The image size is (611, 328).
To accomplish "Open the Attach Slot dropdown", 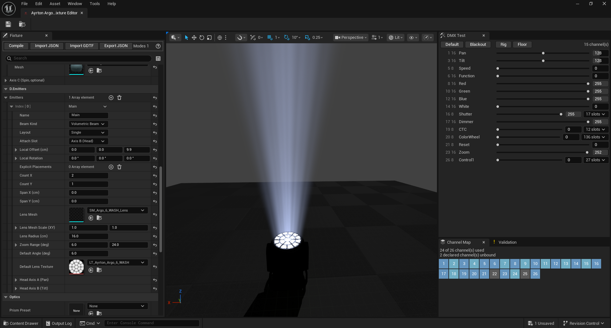I will [88, 141].
